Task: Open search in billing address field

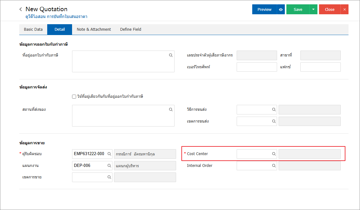Action: [x=171, y=55]
